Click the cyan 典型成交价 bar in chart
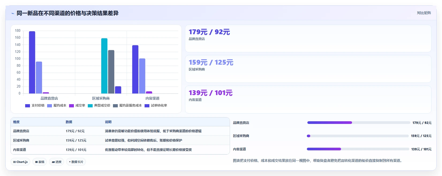The width and height of the screenshot is (442, 176). 104,66
